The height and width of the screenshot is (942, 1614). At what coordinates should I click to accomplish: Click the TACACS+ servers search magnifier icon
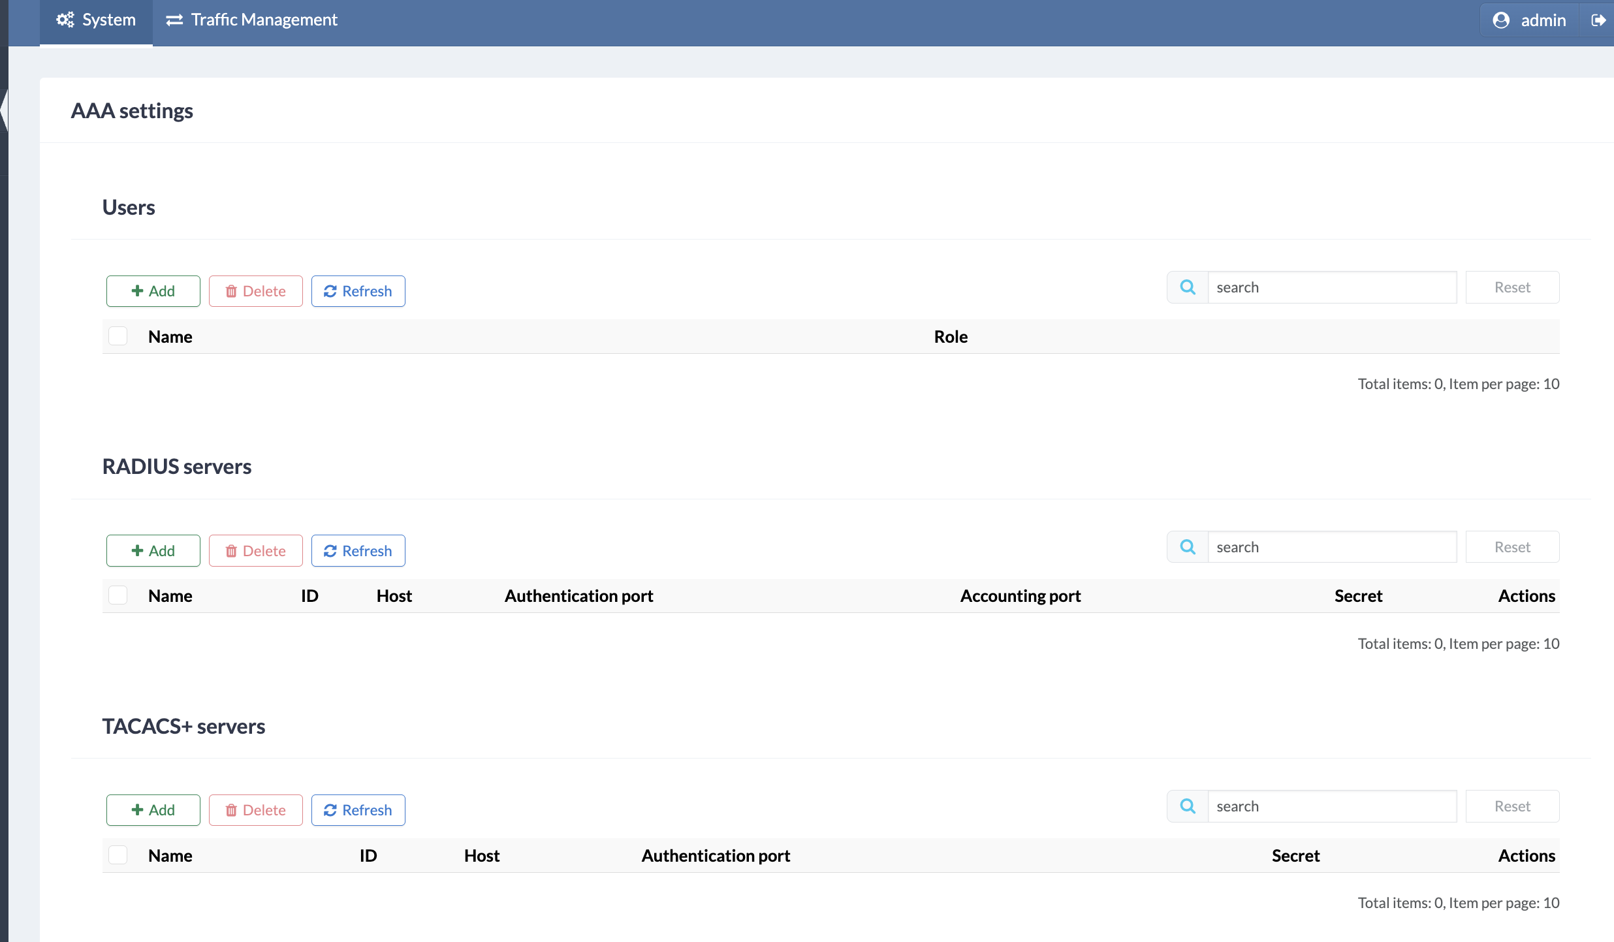coord(1188,806)
